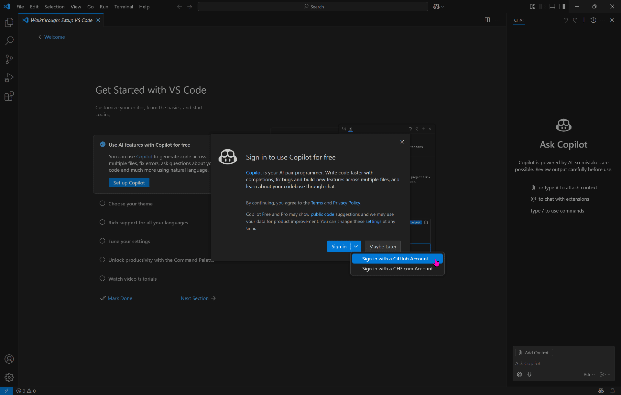The image size is (621, 395).
Task: Choose Sign in with a GitHub Account
Action: pos(397,259)
